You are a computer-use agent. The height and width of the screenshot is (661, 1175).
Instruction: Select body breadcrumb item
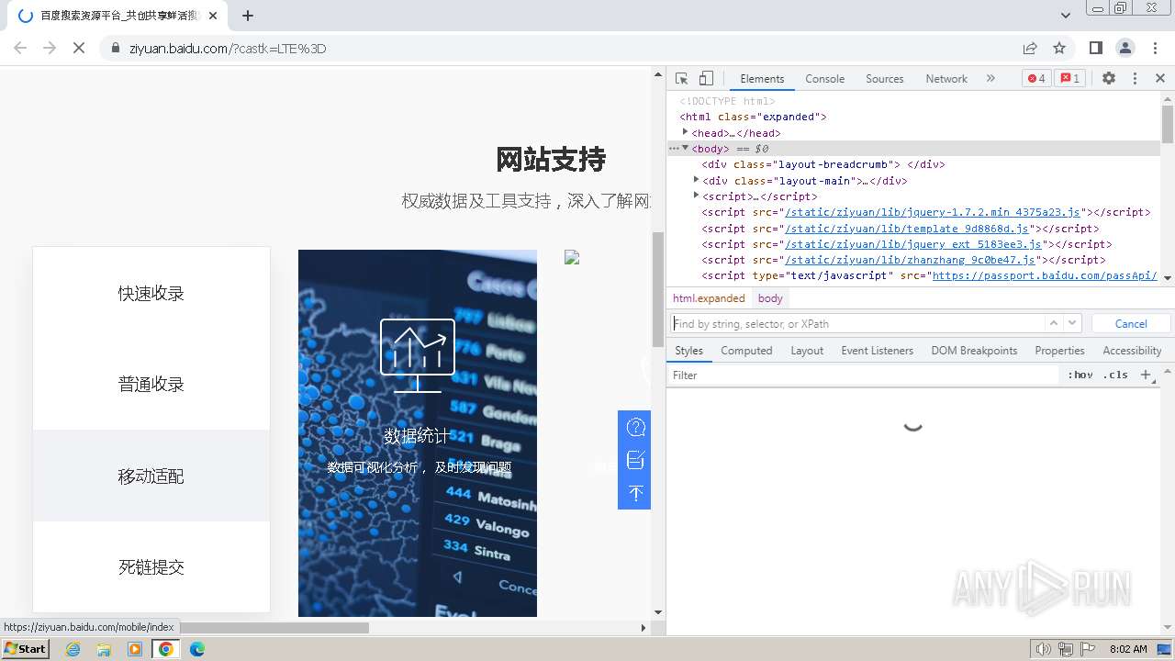coord(770,298)
